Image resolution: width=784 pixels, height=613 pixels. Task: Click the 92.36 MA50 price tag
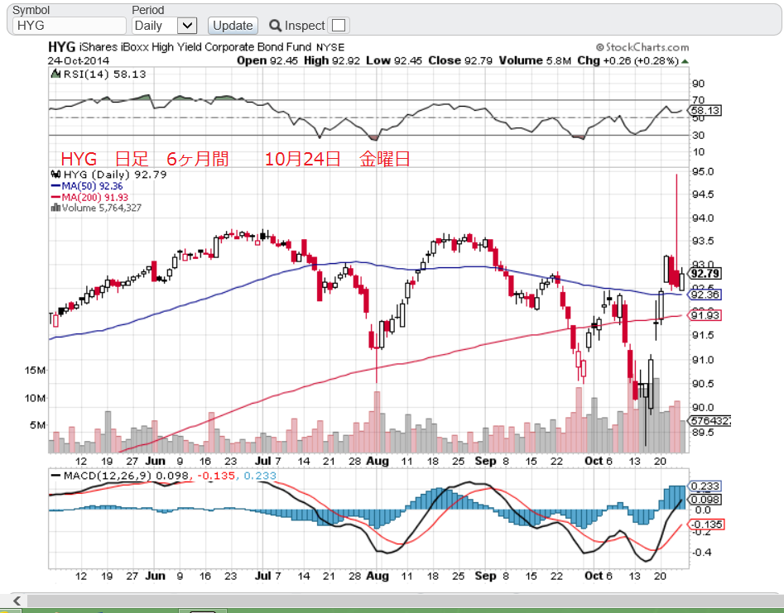point(705,295)
